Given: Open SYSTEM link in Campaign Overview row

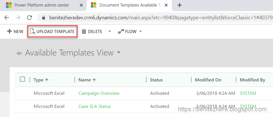Looking at the screenshot, I should [248, 93].
